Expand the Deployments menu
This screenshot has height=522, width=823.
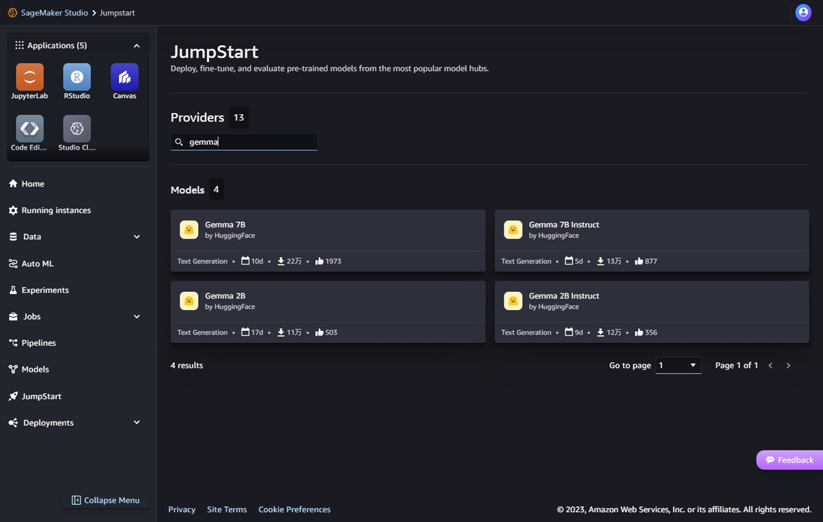tap(137, 422)
